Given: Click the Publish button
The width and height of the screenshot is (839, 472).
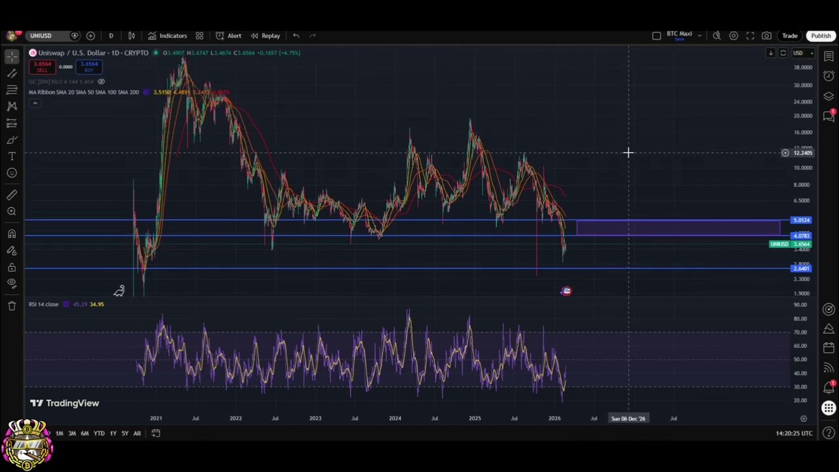Looking at the screenshot, I should (821, 35).
